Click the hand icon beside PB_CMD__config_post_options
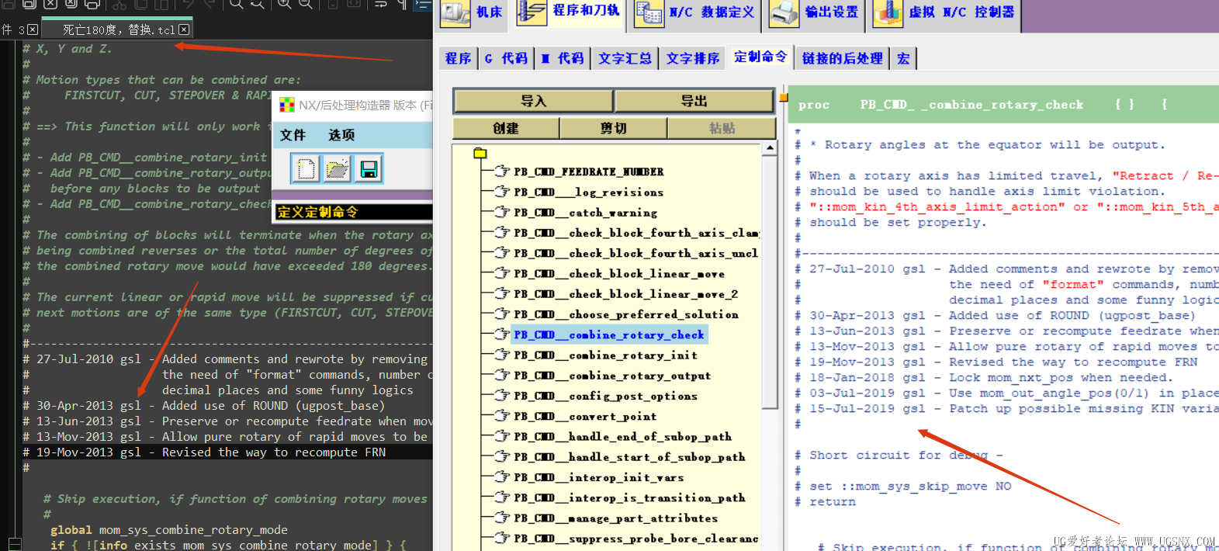Image resolution: width=1219 pixels, height=551 pixels. [502, 395]
